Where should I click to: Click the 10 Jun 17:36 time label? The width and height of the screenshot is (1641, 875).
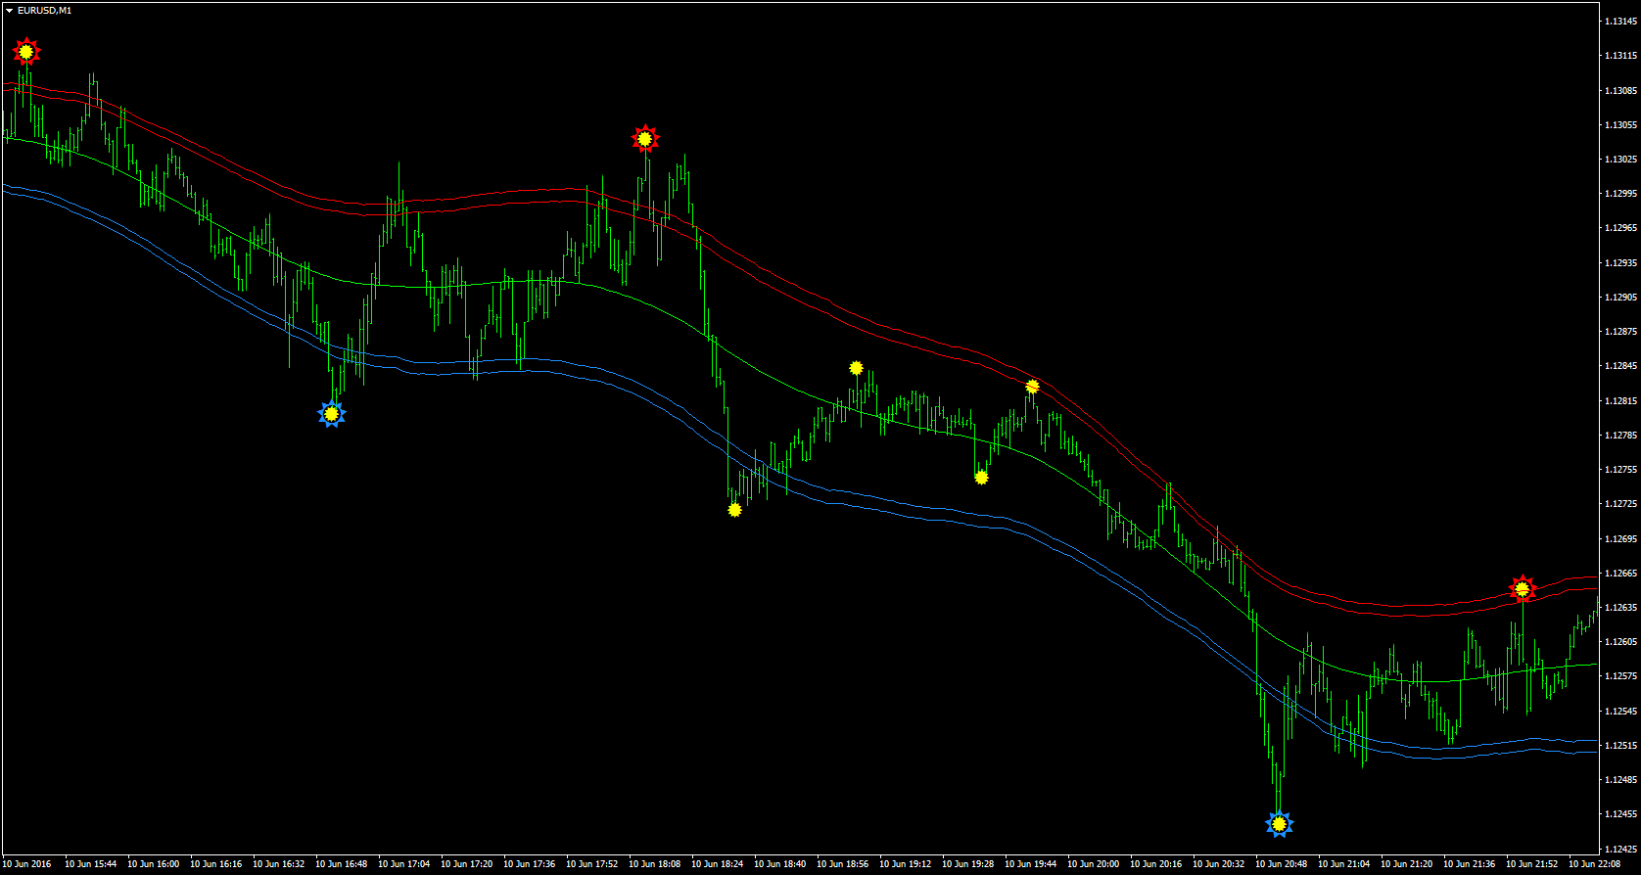pos(530,864)
